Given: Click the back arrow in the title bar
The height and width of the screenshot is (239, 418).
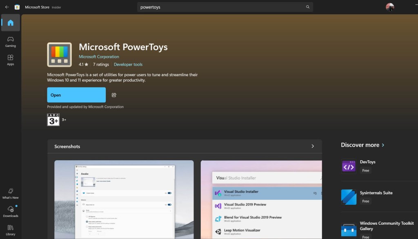Looking at the screenshot, I should click(x=6, y=7).
